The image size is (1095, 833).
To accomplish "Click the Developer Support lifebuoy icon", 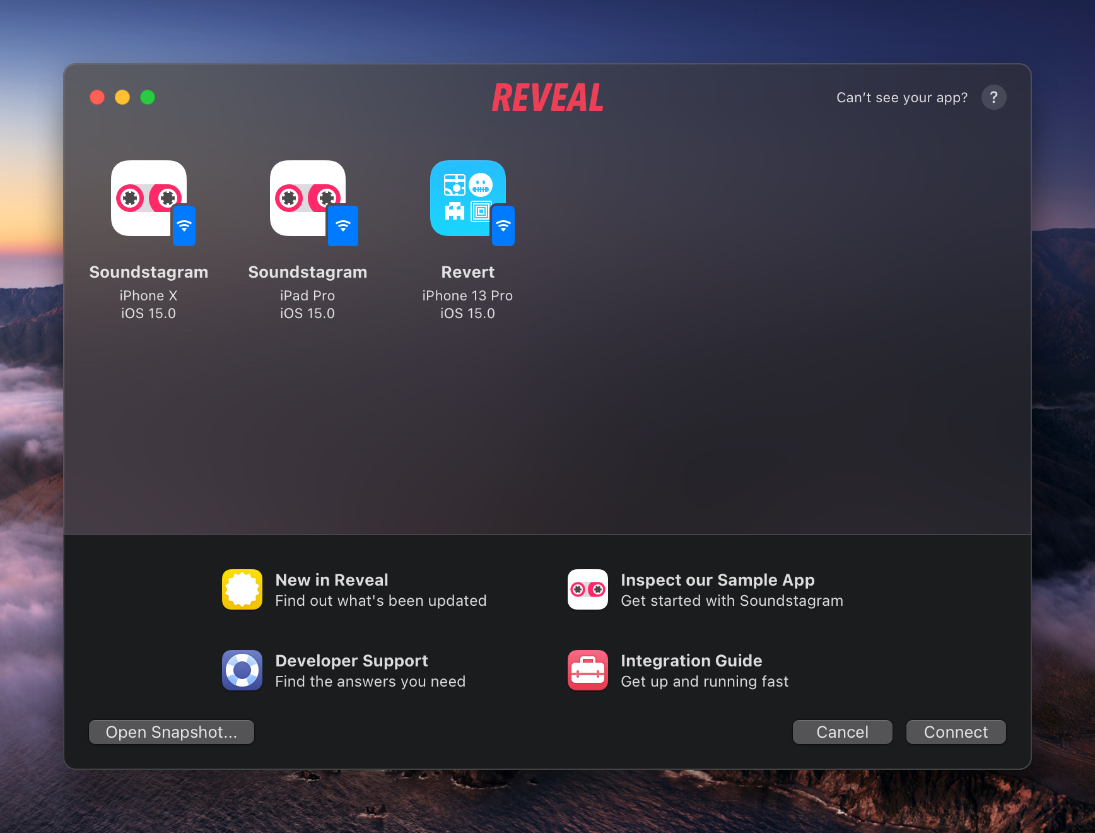I will [242, 670].
